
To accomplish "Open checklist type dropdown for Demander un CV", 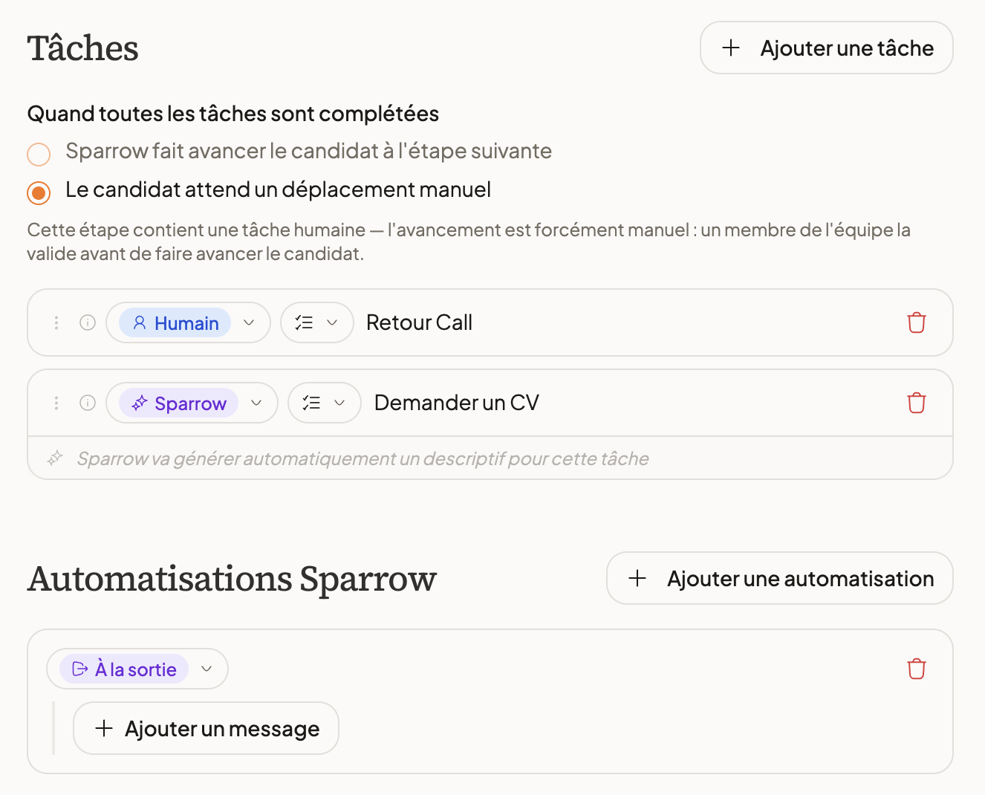I will tap(325, 403).
